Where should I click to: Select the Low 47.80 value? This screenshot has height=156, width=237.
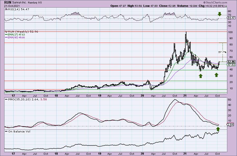[x=151, y=6]
